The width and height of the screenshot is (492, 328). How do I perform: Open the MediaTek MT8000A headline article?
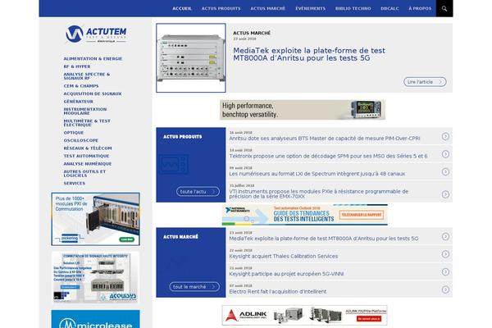(x=309, y=54)
